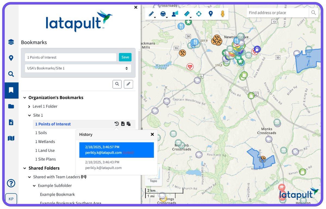Click the Save bookmark button

125,57
